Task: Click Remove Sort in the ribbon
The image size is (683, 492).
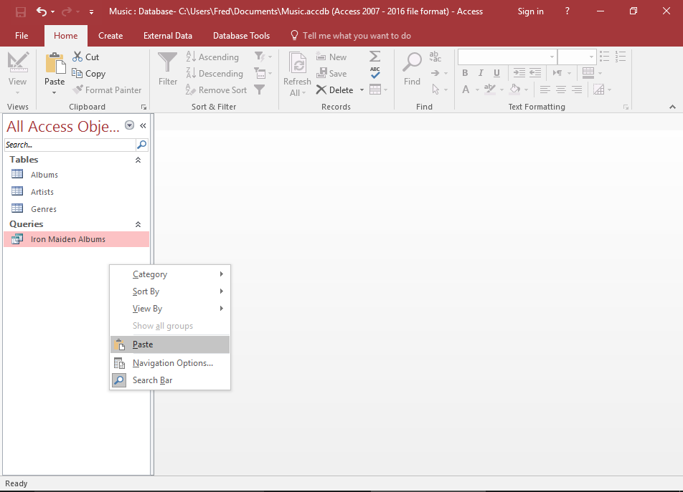Action: 216,90
